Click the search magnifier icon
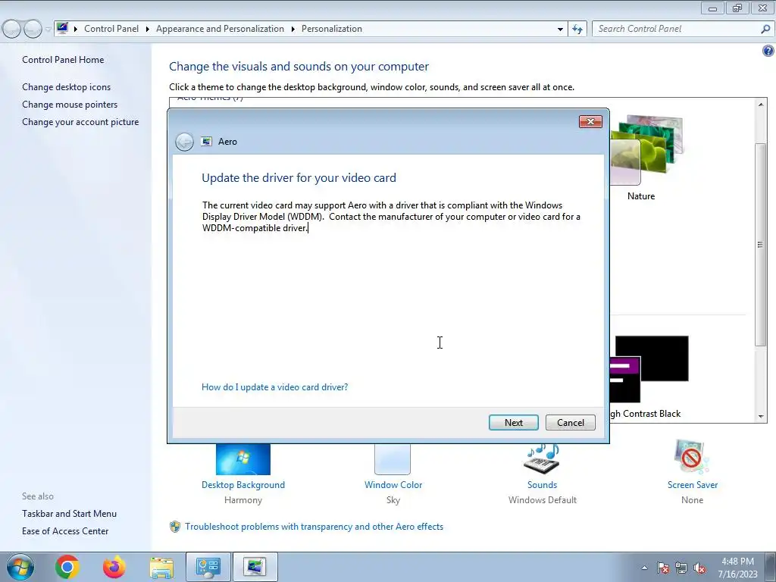 click(x=765, y=29)
